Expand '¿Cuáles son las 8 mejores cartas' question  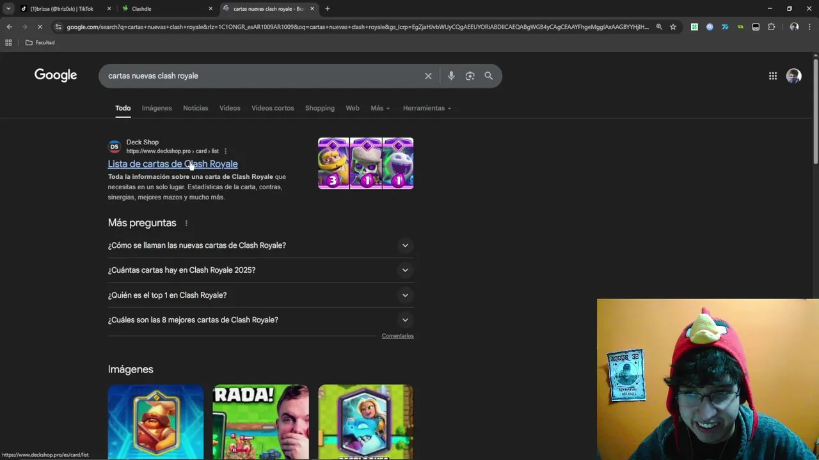[260, 320]
